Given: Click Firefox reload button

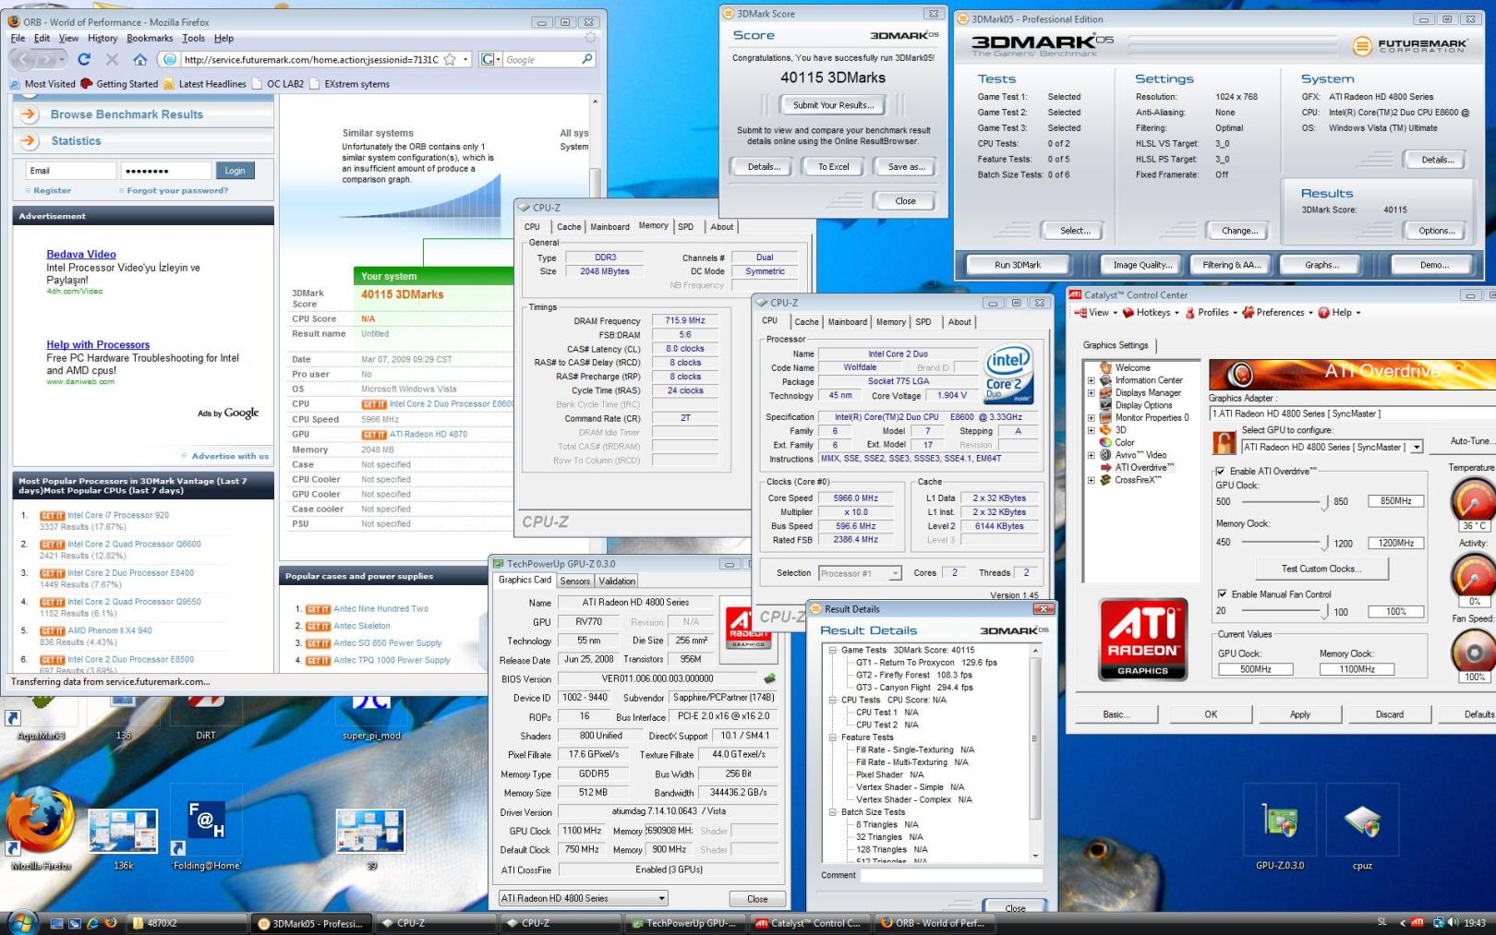Looking at the screenshot, I should [84, 59].
